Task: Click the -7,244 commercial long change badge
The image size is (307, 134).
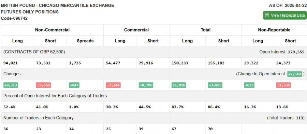Action: (x=113, y=85)
